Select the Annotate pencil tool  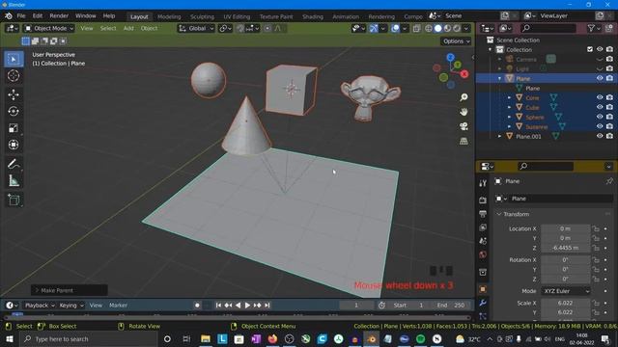pyautogui.click(x=14, y=164)
